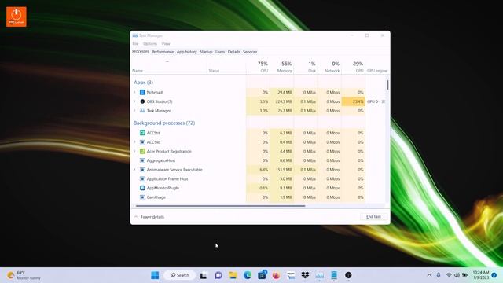Open the File menu
This screenshot has height=283, width=503.
point(136,44)
